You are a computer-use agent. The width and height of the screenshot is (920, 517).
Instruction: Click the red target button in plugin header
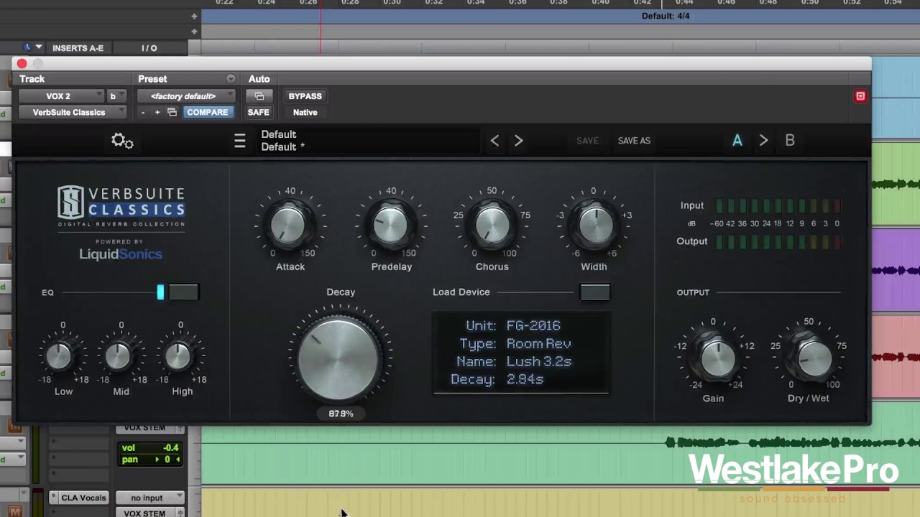[860, 96]
